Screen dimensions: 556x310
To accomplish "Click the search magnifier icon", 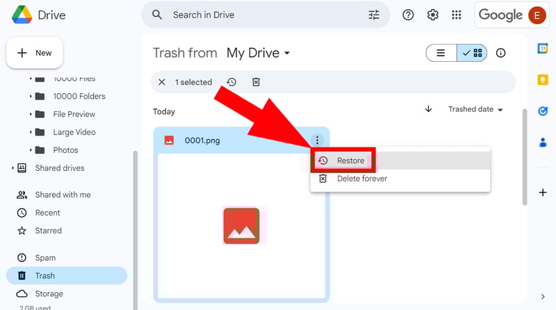I will (x=157, y=15).
